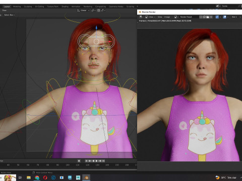Open the Compositing workspace tab
This screenshot has height=181, width=242.
[100, 7]
